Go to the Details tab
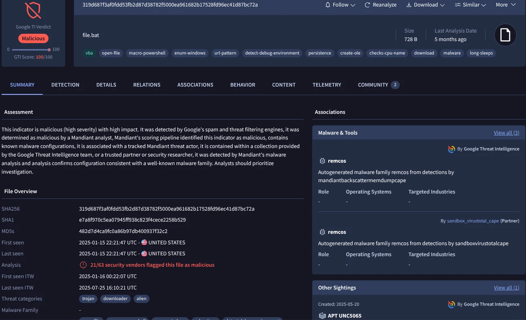The width and height of the screenshot is (526, 320). 106,85
